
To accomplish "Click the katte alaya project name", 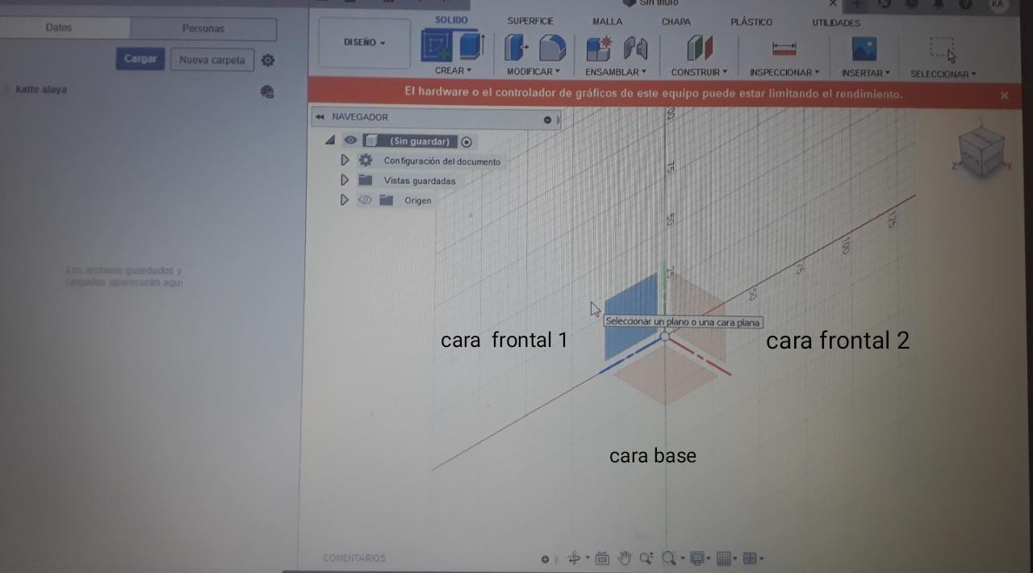I will point(41,90).
